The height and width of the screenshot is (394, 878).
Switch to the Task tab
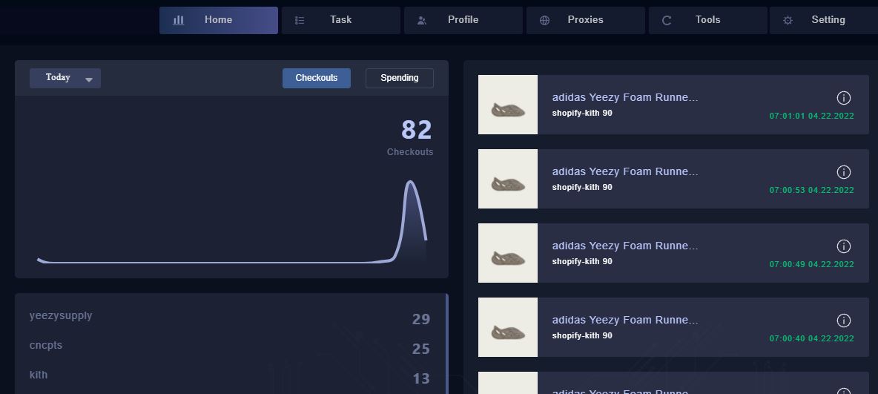(341, 20)
